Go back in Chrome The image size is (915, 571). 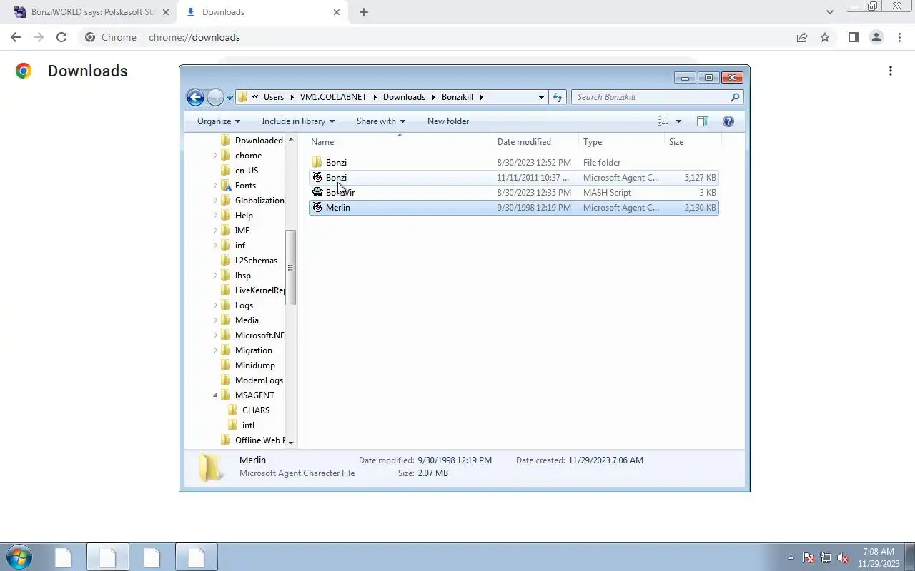pyautogui.click(x=16, y=37)
